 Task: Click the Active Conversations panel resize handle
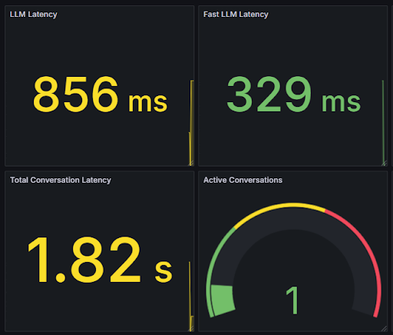tap(385, 329)
